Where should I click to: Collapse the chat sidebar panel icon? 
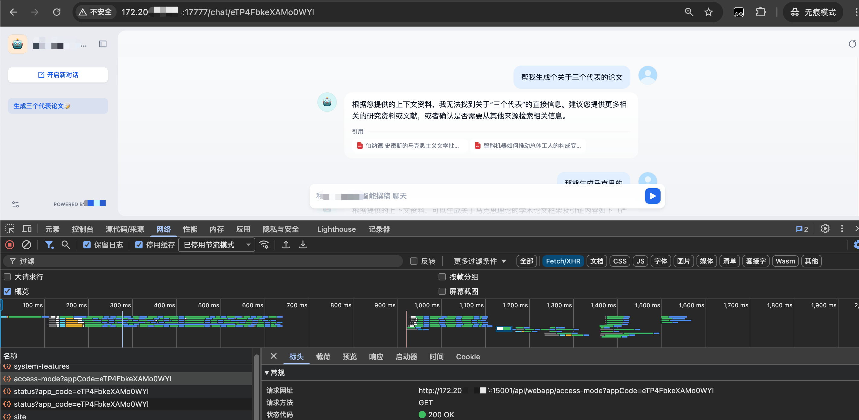click(x=103, y=44)
